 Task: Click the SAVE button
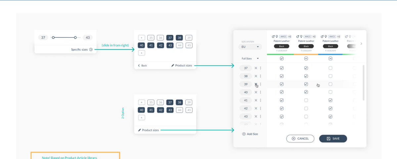tap(333, 138)
